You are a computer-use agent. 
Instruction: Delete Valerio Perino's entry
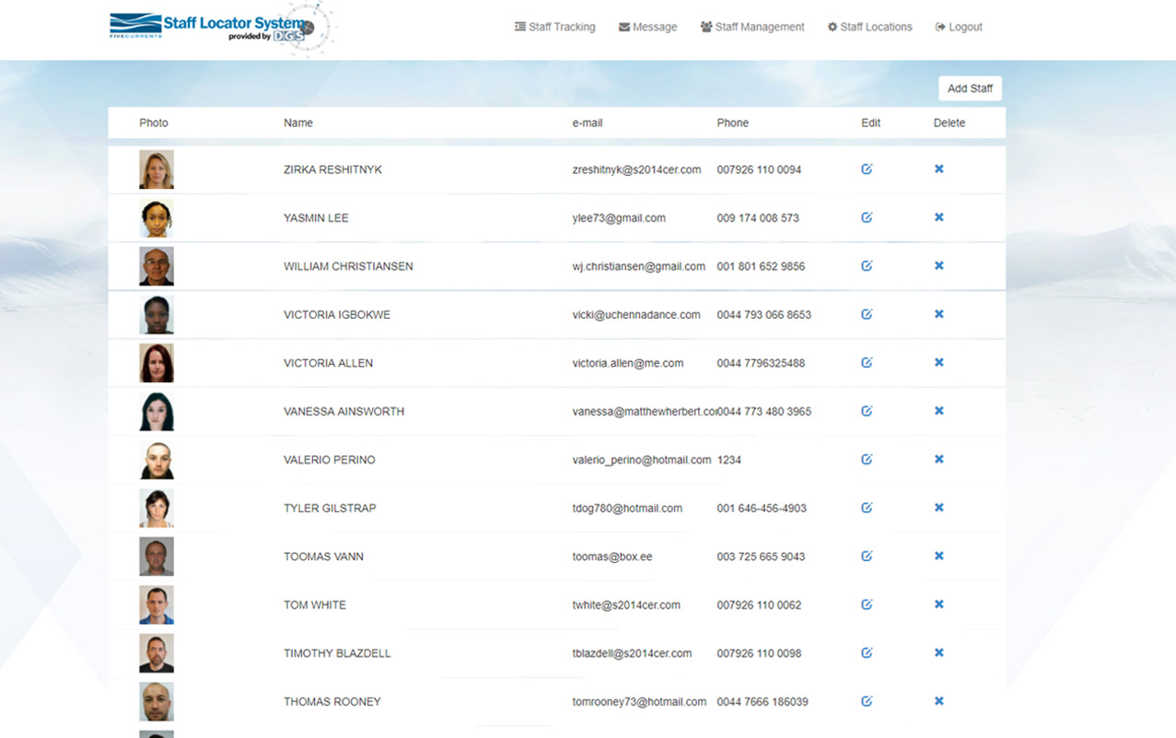[x=939, y=460]
